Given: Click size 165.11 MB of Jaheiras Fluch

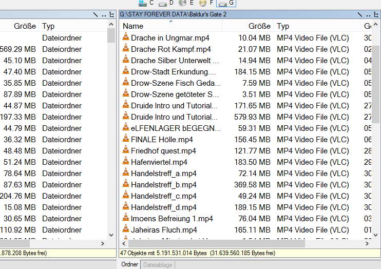Looking at the screenshot, I should point(252,230).
